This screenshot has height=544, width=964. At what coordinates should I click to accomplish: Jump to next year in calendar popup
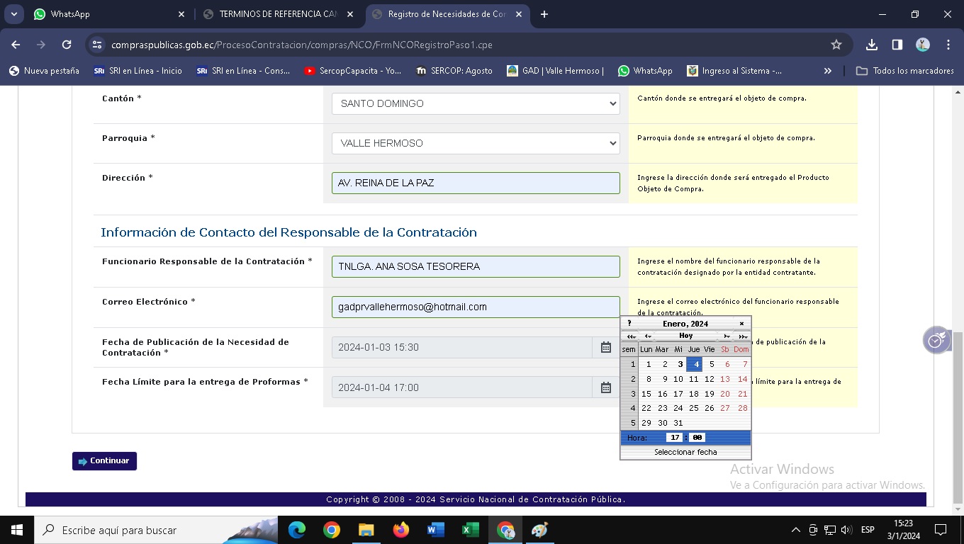click(742, 336)
